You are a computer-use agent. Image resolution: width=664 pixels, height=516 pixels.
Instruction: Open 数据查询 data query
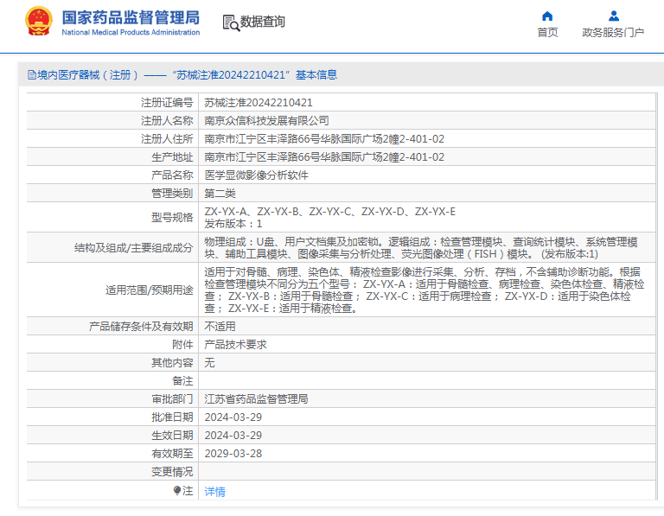click(263, 22)
